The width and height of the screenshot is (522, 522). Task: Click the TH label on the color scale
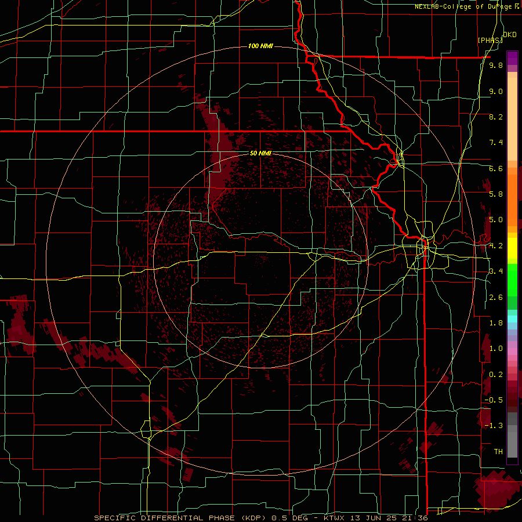click(x=498, y=451)
